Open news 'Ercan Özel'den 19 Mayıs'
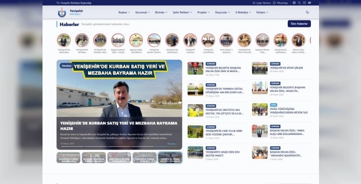This screenshot has height=184, width=361. coord(223,70)
